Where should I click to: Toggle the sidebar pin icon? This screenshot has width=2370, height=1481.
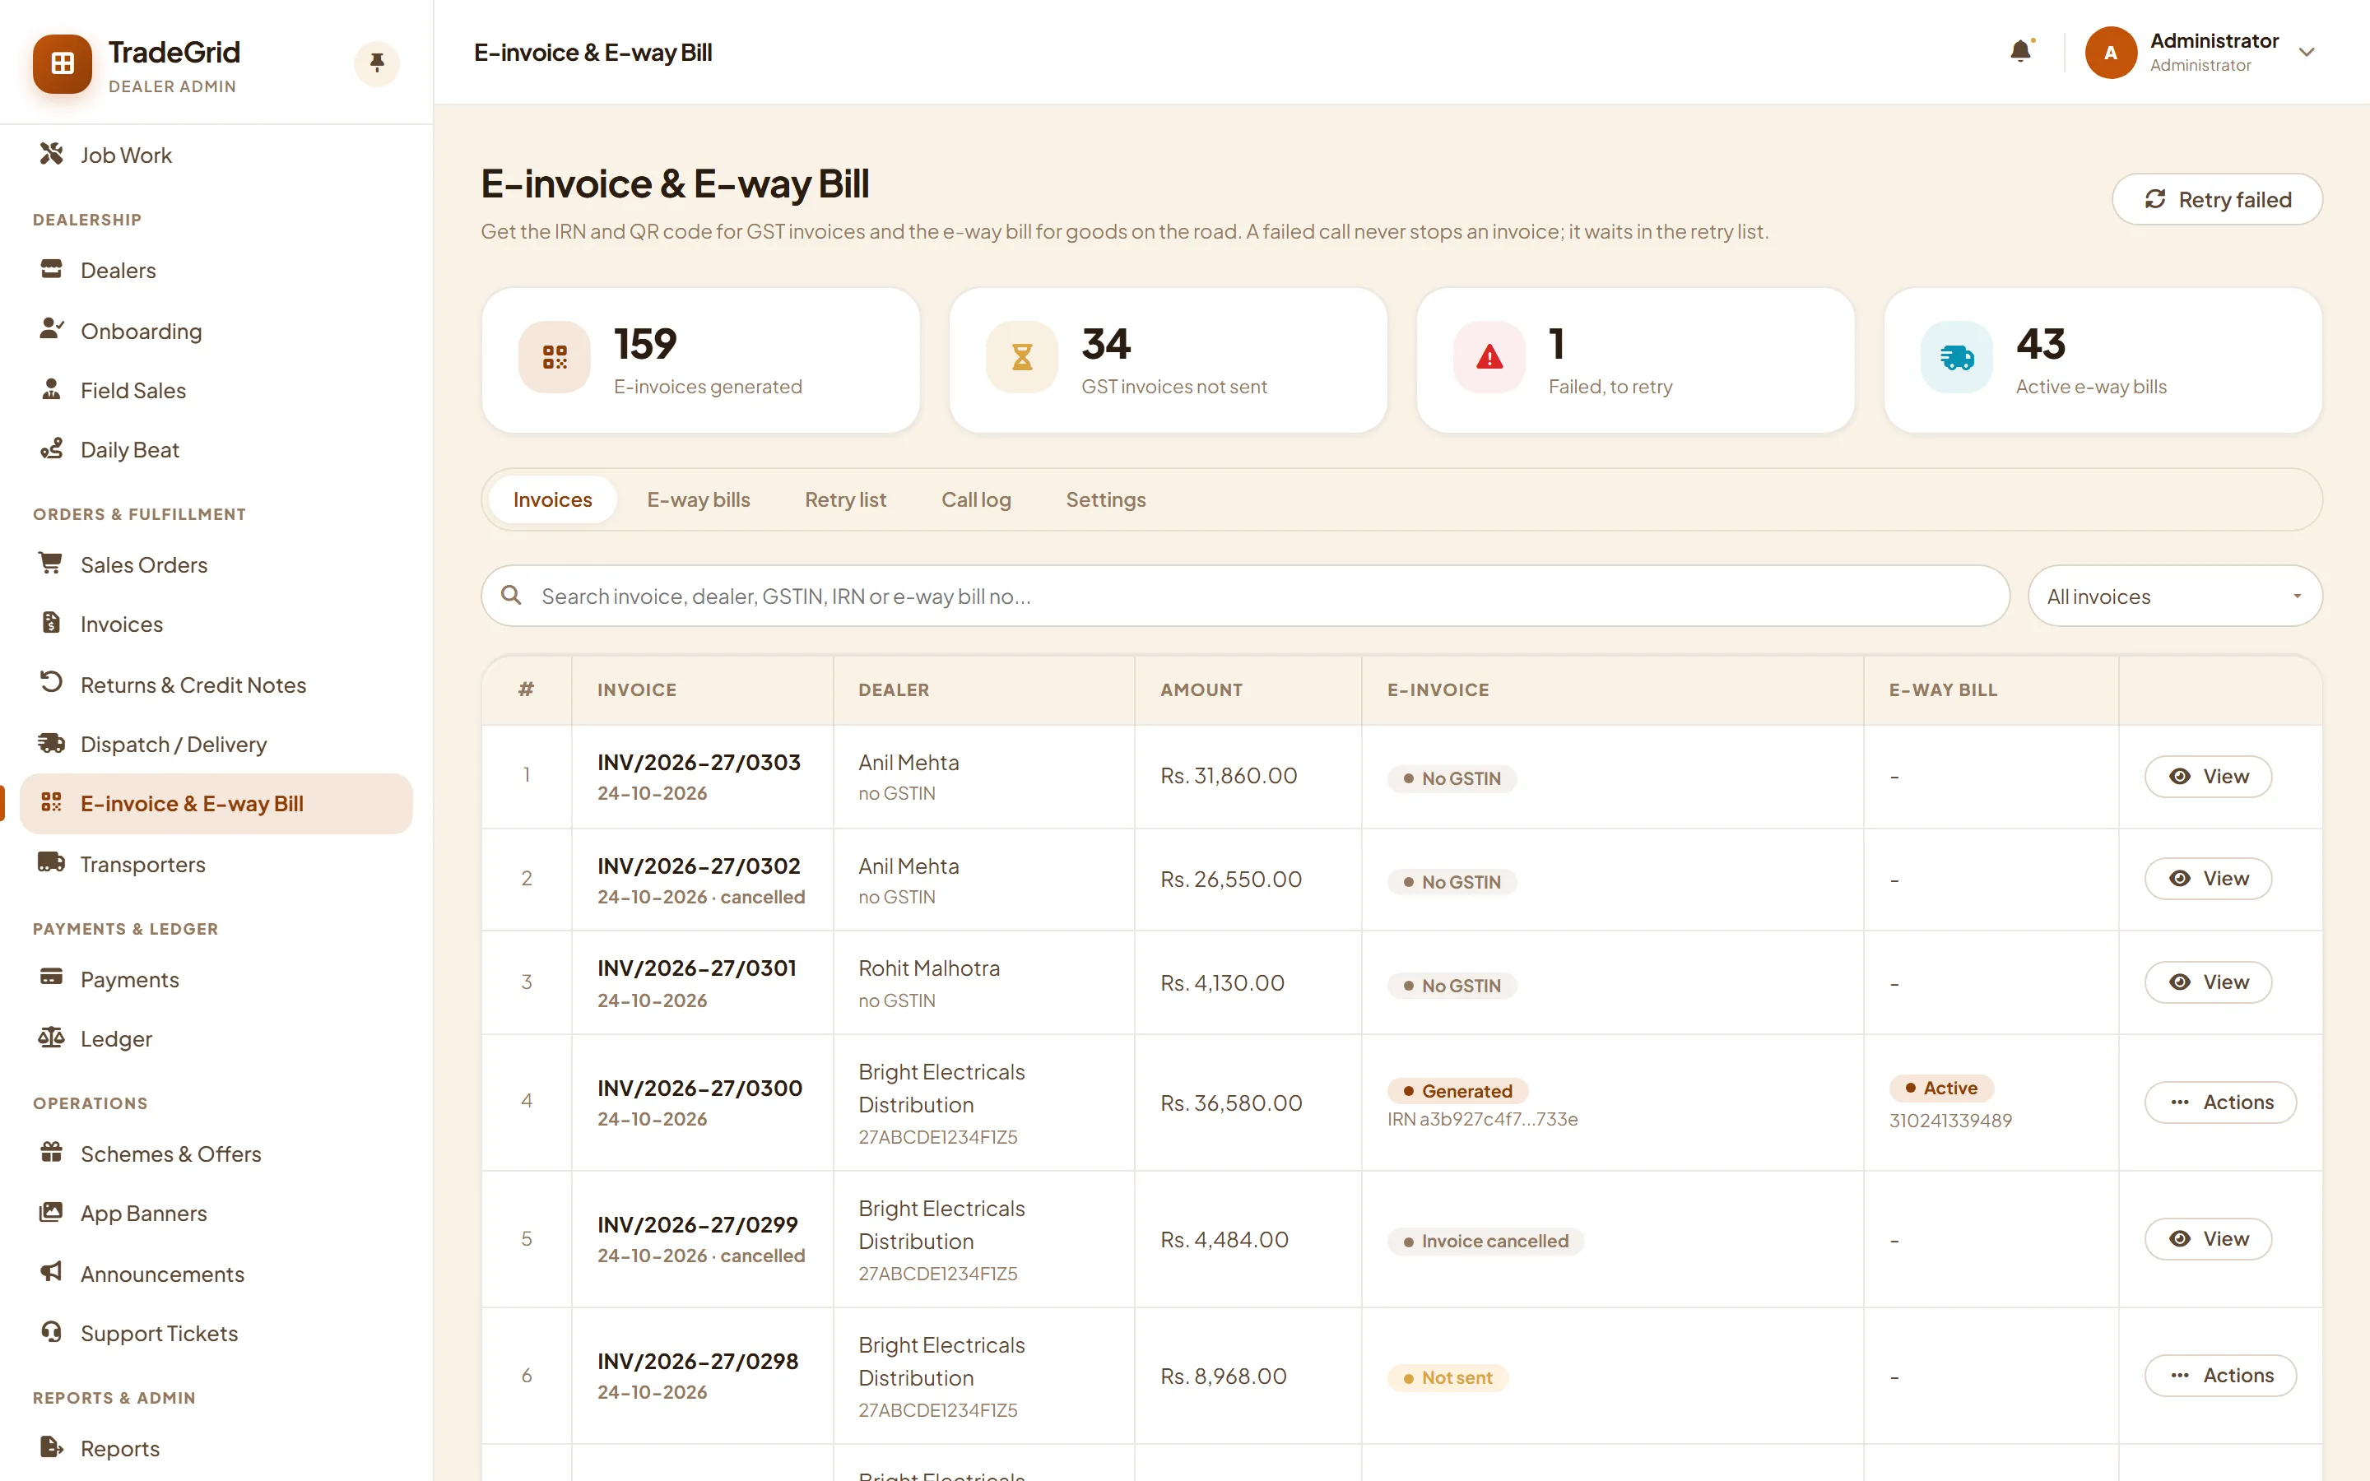click(377, 63)
